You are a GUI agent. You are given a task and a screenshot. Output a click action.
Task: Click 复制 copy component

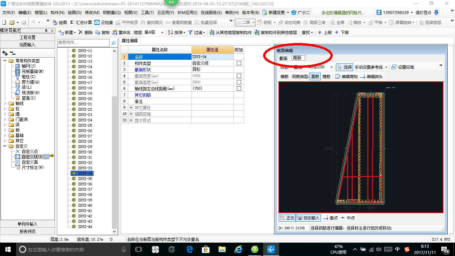point(102,32)
